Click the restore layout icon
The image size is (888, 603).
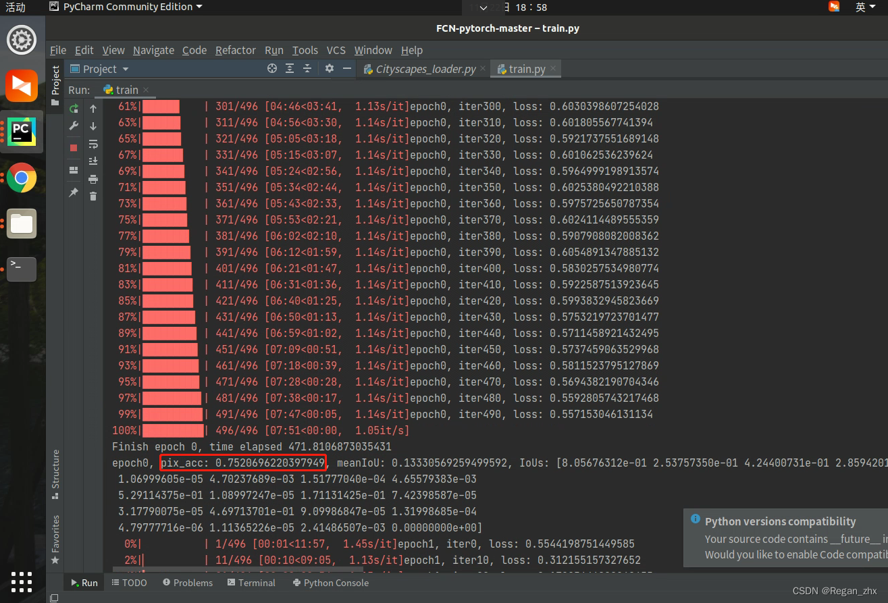click(74, 170)
